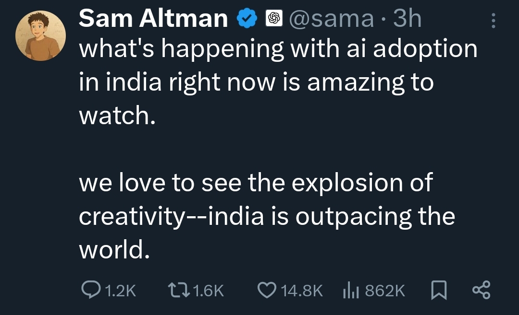View tweet analytics via the bar chart icon

click(x=352, y=290)
